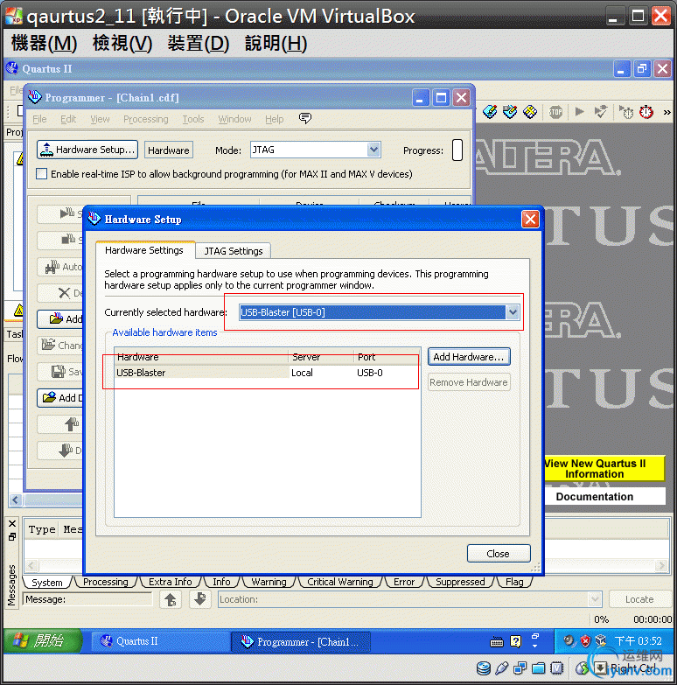Click the Programmer progress bar
The image size is (677, 685).
(x=457, y=150)
